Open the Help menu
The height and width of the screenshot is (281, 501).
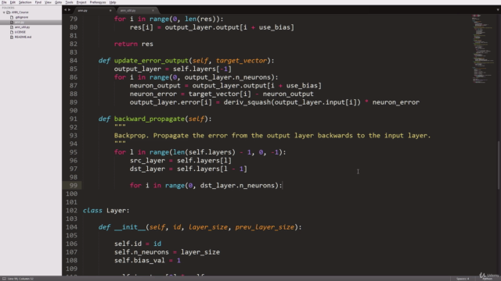pos(113,2)
